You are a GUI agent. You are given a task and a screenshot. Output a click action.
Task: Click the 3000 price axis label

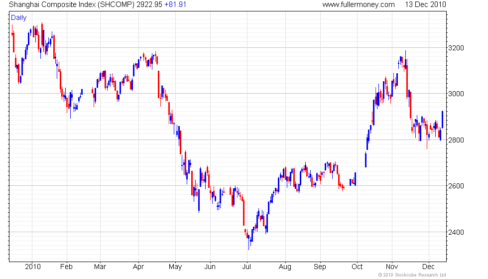pos(456,94)
